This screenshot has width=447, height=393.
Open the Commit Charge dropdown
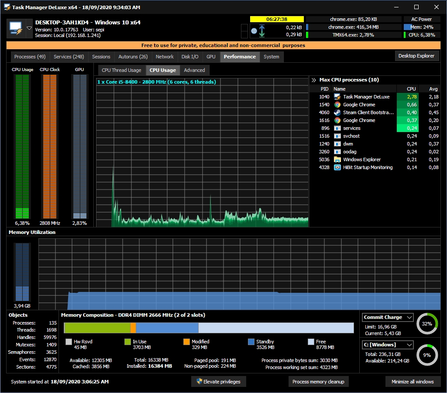tap(388, 317)
